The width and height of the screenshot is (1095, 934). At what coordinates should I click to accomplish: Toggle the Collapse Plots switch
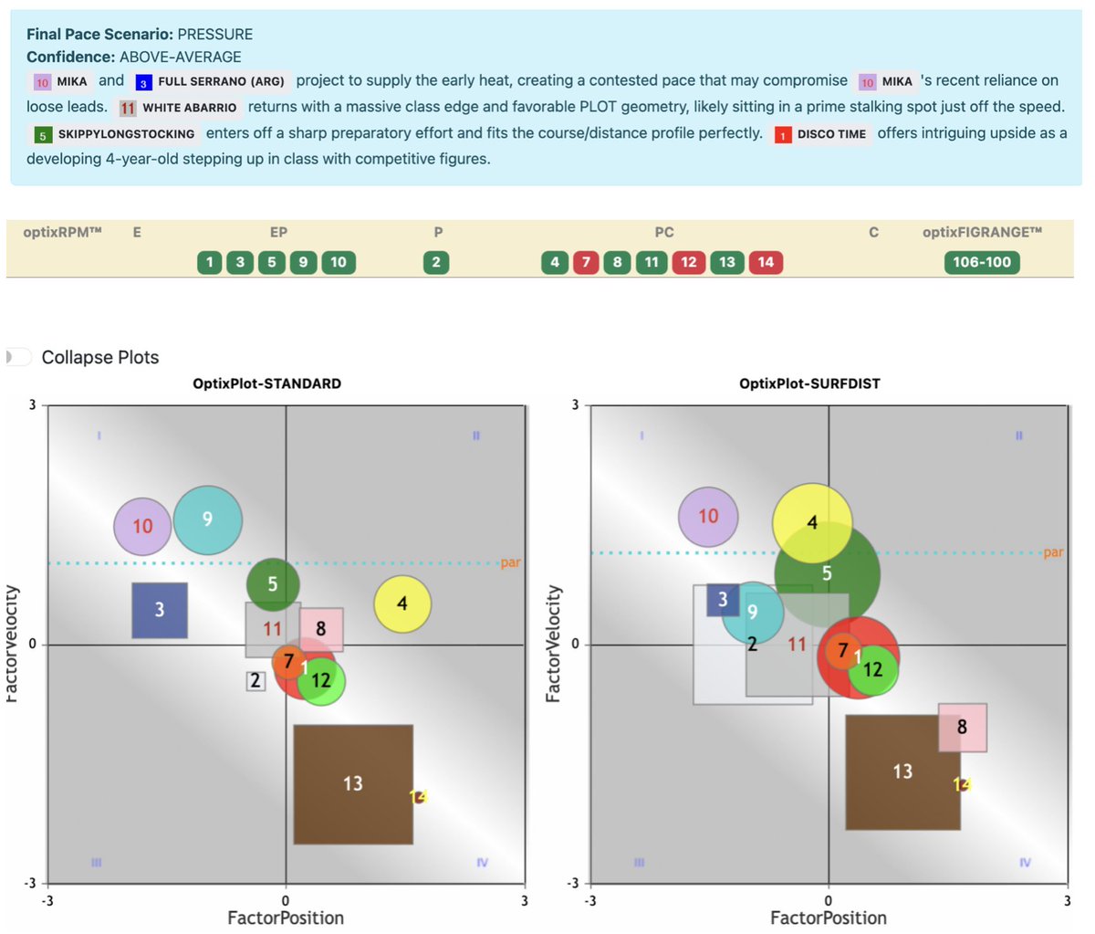18,357
